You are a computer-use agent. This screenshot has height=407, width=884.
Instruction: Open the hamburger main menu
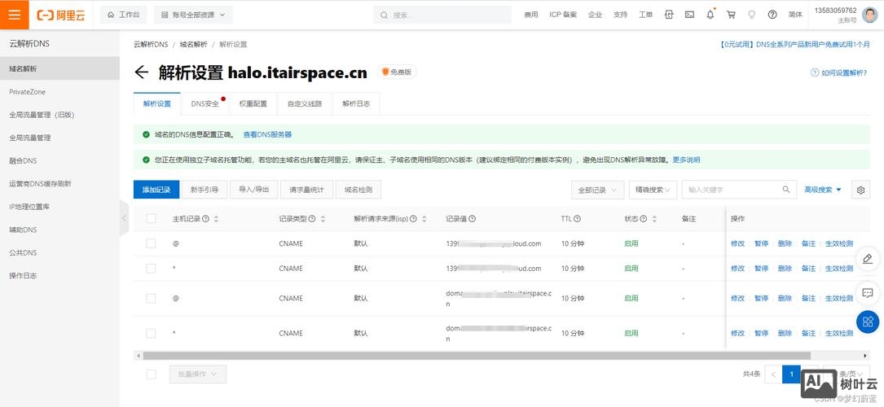point(15,15)
